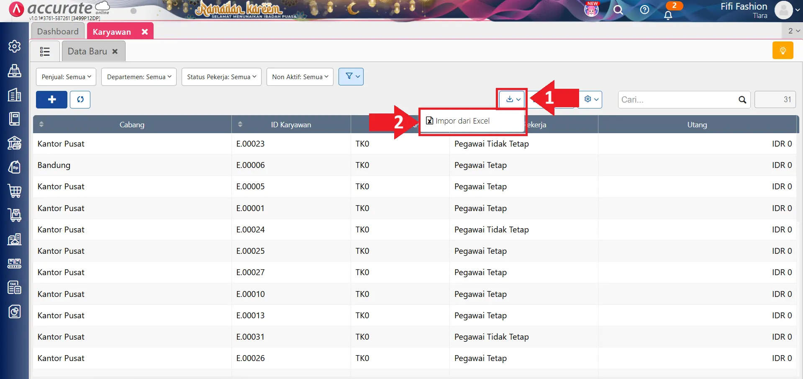Open the bank building icon in the sidebar

pyautogui.click(x=15, y=143)
